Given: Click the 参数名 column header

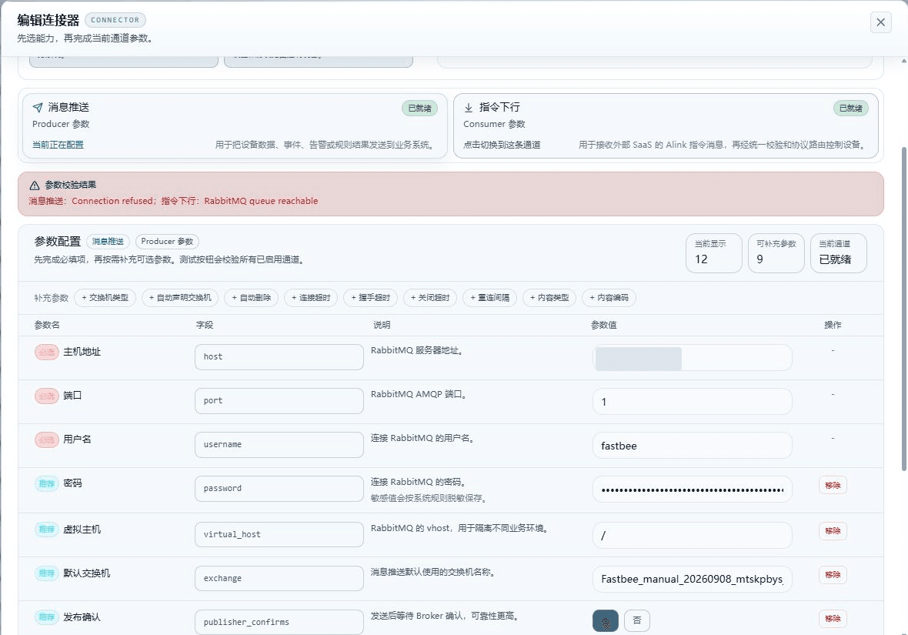Looking at the screenshot, I should point(47,325).
